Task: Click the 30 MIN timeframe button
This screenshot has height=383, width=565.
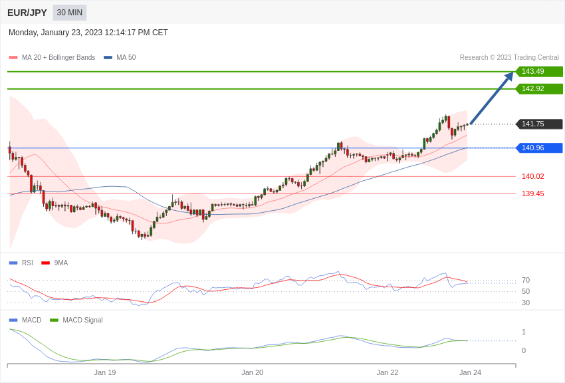Action: [70, 13]
